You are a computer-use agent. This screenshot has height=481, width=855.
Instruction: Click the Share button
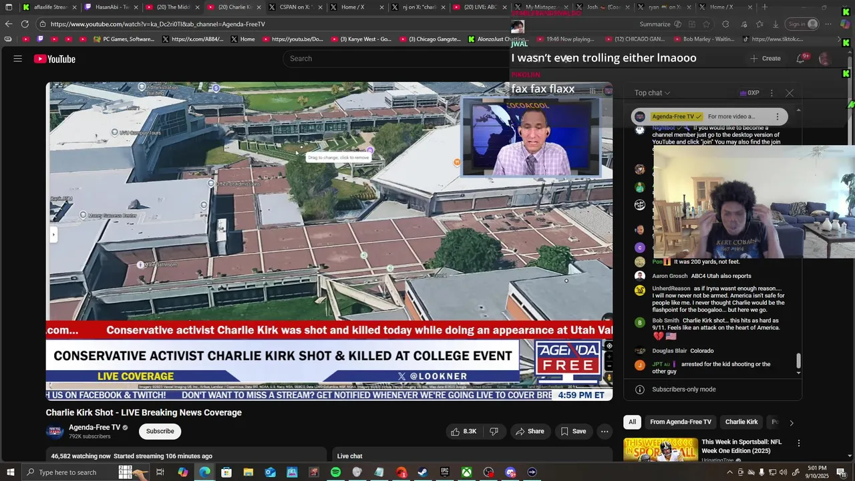click(530, 432)
